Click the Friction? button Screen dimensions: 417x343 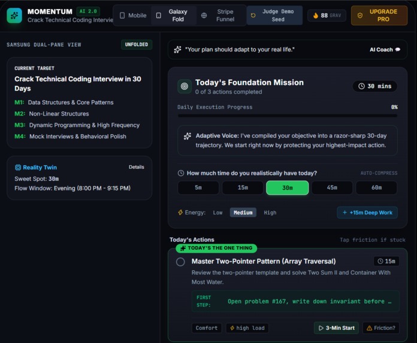pos(381,328)
